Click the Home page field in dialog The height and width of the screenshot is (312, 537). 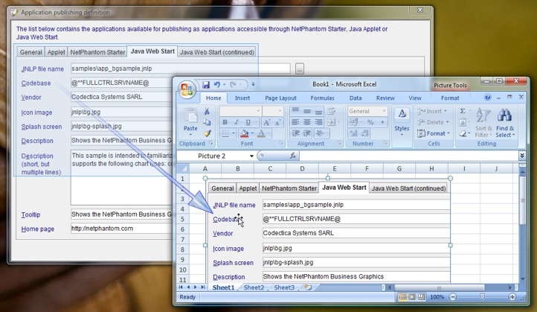pyautogui.click(x=121, y=229)
